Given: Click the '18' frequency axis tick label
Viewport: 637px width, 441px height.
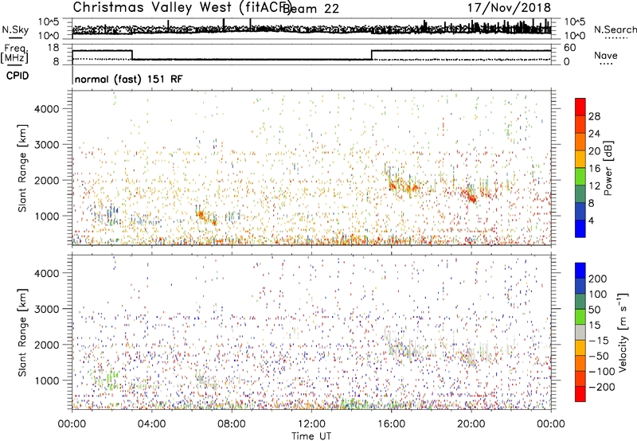Looking at the screenshot, I should tap(53, 48).
